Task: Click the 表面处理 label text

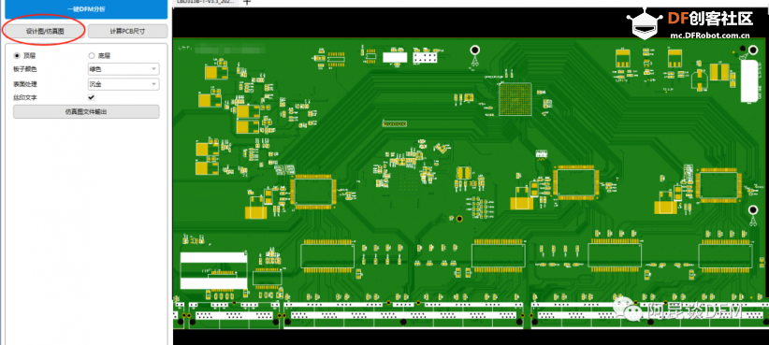Action: pyautogui.click(x=25, y=84)
